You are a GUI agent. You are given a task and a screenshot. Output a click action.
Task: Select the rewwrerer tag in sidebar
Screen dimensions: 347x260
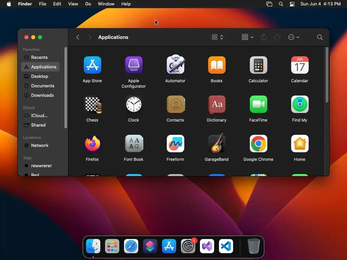[40, 166]
